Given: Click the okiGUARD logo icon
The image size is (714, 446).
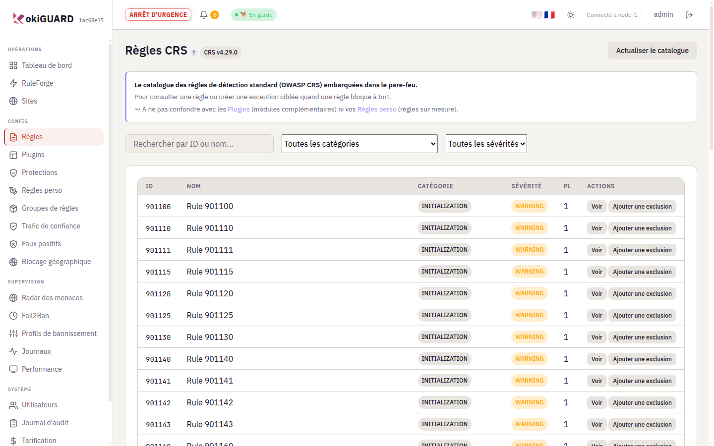Looking at the screenshot, I should tap(18, 19).
